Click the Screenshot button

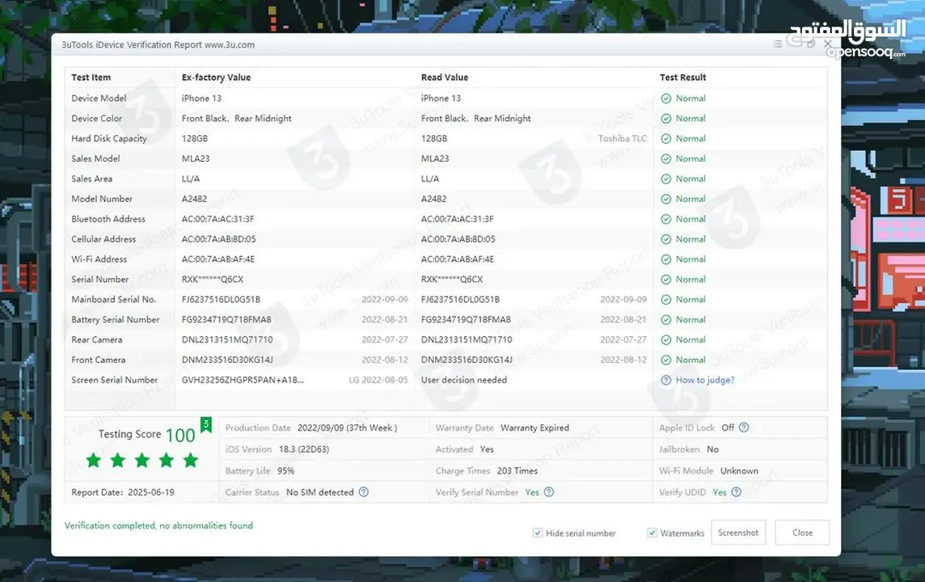point(738,533)
